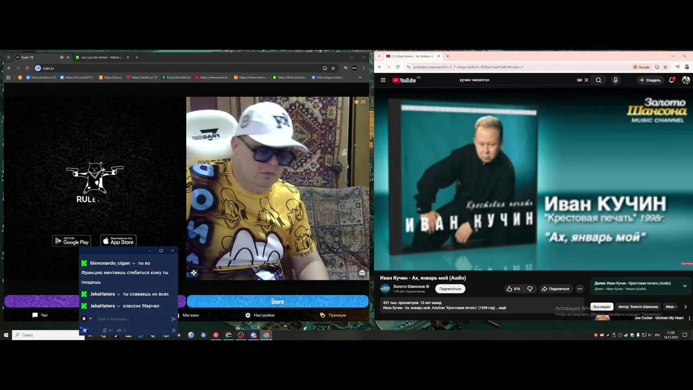Go back in the rulet.tv browser window
The width and height of the screenshot is (693, 390).
[9, 68]
